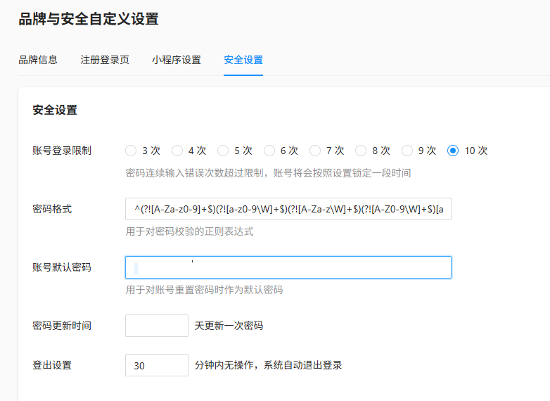
Task: Click the 密码更新时间 label
Action: pyautogui.click(x=62, y=326)
